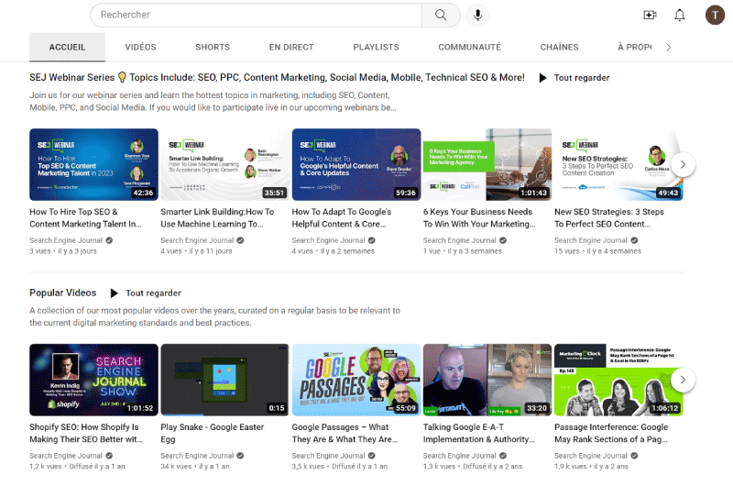
Task: Open notifications bell
Action: pyautogui.click(x=680, y=15)
